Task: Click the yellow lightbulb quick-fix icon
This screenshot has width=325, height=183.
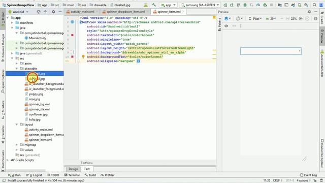Action: pos(83,56)
